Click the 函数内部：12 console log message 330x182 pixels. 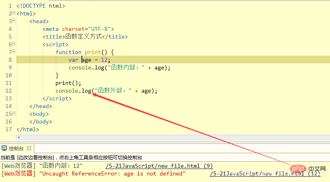pyautogui.click(x=61, y=166)
